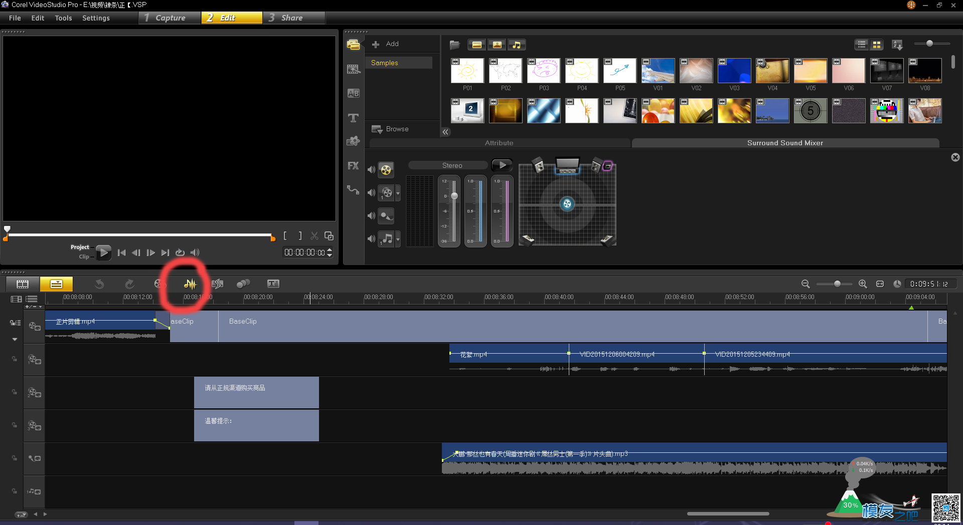
Task: Open the Transition library panel
Action: (353, 93)
